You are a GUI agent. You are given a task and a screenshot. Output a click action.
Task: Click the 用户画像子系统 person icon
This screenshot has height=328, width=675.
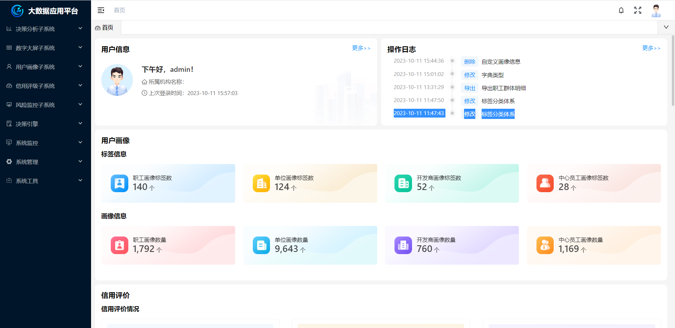click(9, 67)
